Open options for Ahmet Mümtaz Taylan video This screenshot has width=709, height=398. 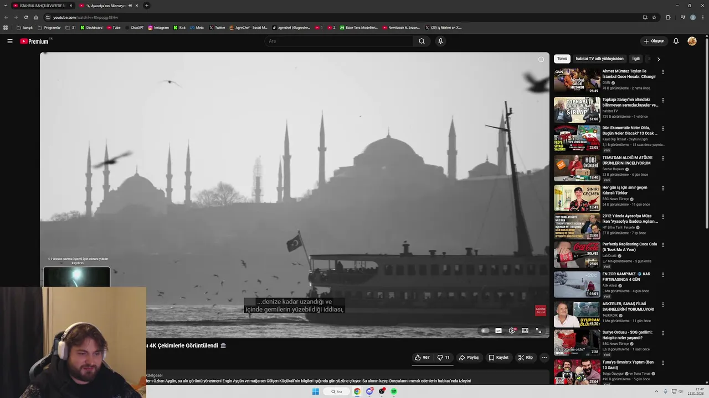[x=662, y=72]
